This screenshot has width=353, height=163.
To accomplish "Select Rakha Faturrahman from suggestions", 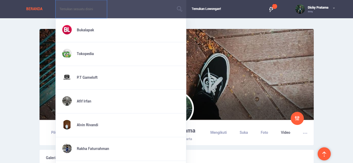I will (93, 149).
